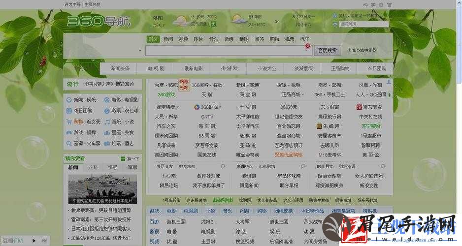The height and width of the screenshot is (246, 462).
Task: Click the 乐蜂网 logo icon
Action: 319,126
